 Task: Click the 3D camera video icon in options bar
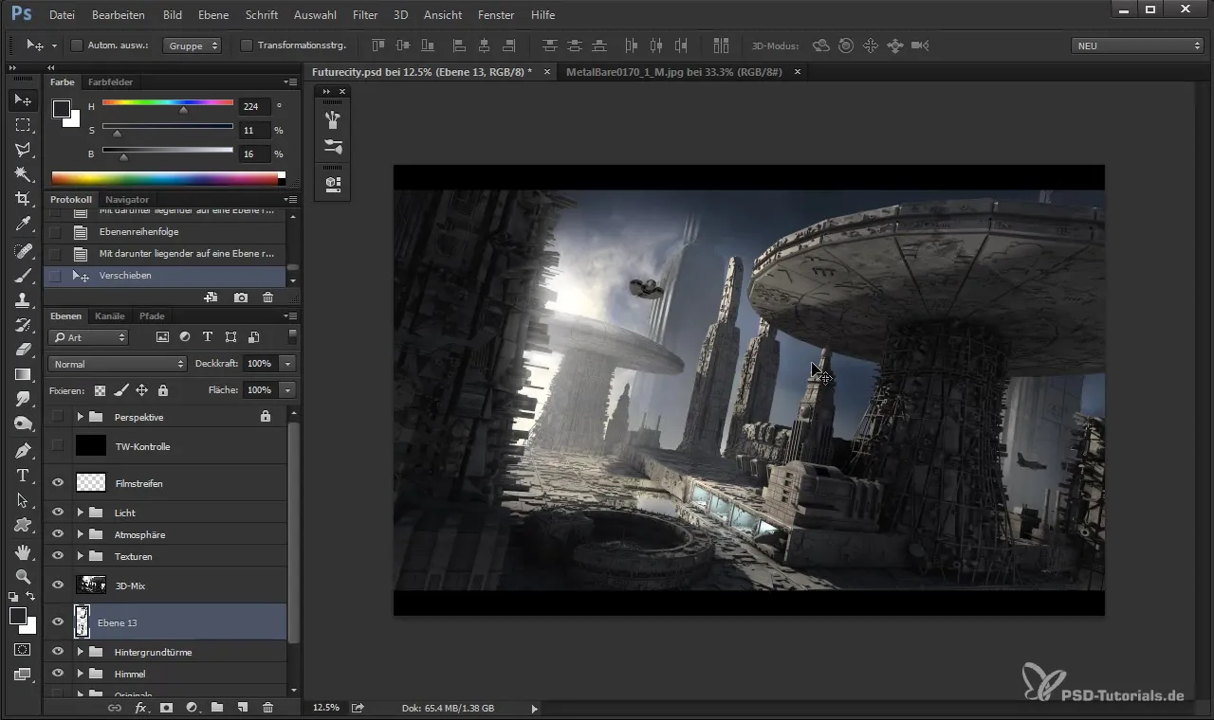[920, 45]
